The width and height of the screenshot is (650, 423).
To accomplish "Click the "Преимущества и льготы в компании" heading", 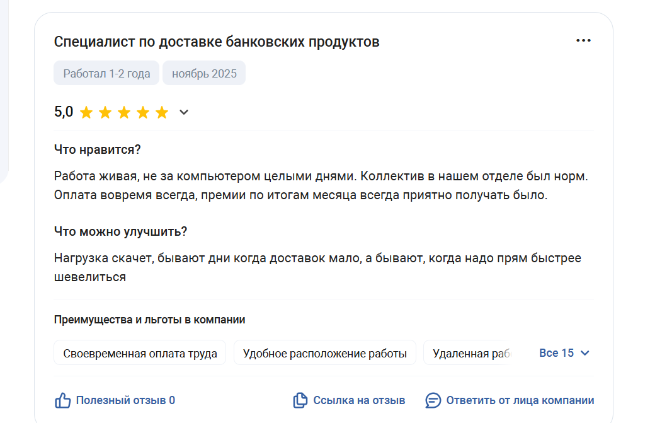I will (x=149, y=320).
